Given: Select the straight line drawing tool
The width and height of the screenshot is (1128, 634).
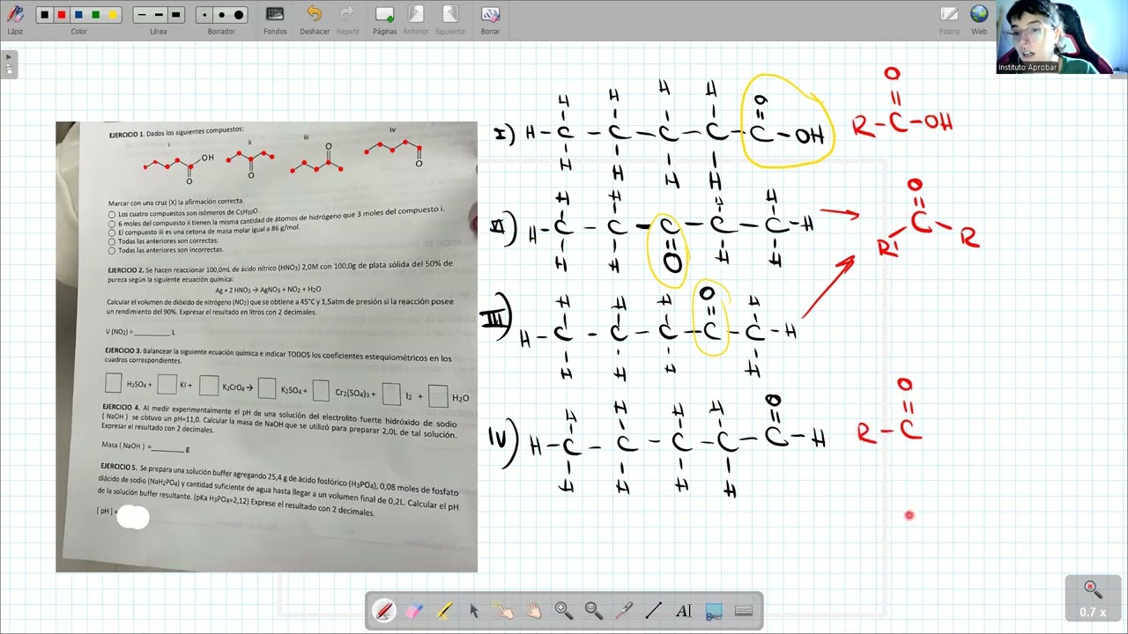Looking at the screenshot, I should click(654, 610).
